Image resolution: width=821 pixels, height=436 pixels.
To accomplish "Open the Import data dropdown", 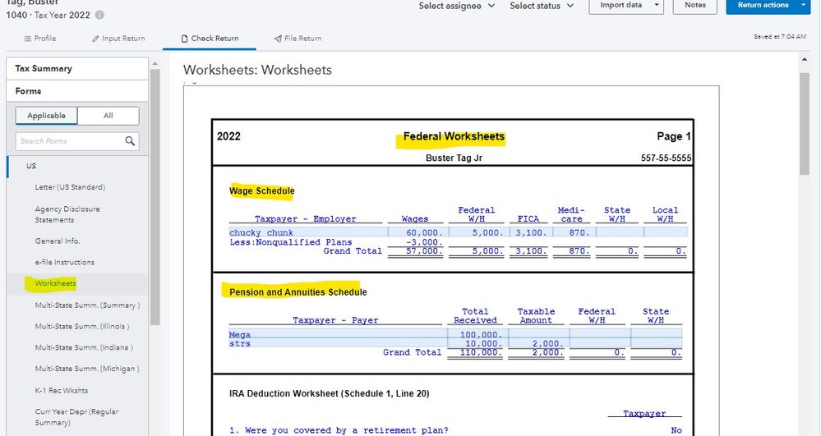I will coord(626,6).
